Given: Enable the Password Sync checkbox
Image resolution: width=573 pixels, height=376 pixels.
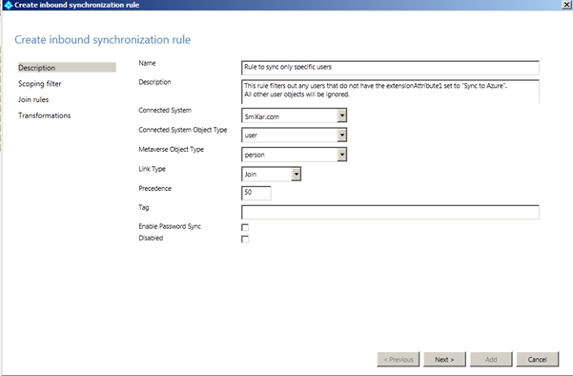Looking at the screenshot, I should [x=245, y=227].
